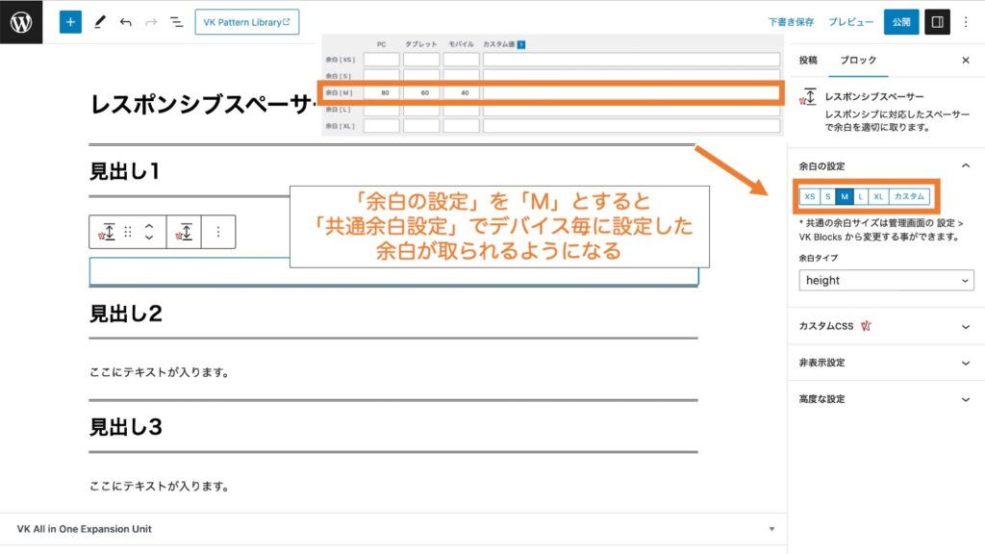The image size is (985, 554).
Task: Open the block inserter plus button
Action: click(70, 21)
